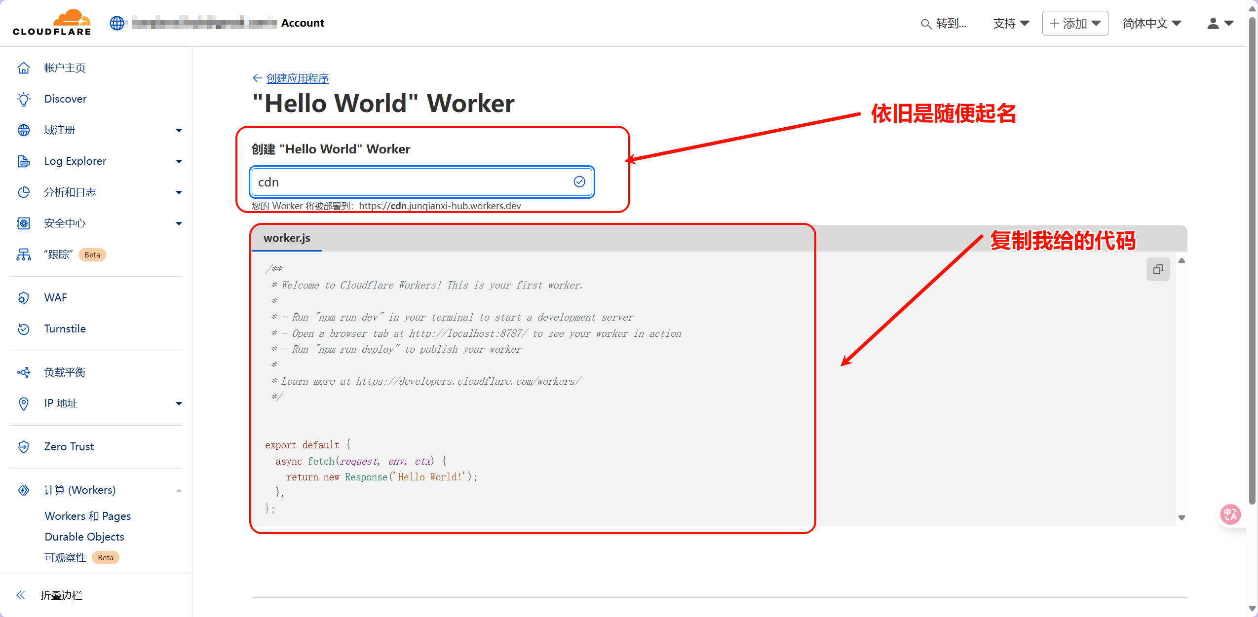Click the 跟踪 network icon
Screen dimensions: 1258x617
click(x=24, y=254)
